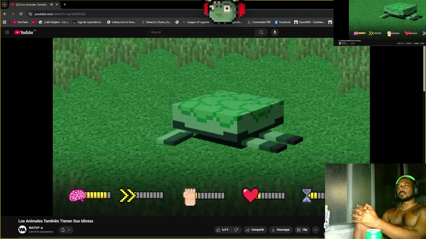The width and height of the screenshot is (426, 239).
Task: Open the WATOP channel name link
Action: (34, 228)
